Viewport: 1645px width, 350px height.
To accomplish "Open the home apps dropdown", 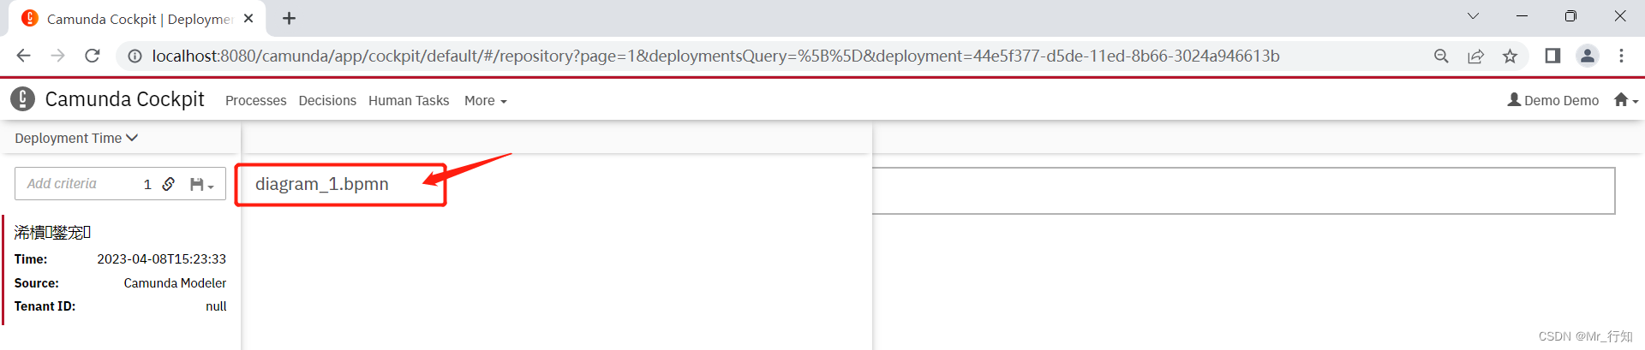I will (x=1625, y=100).
